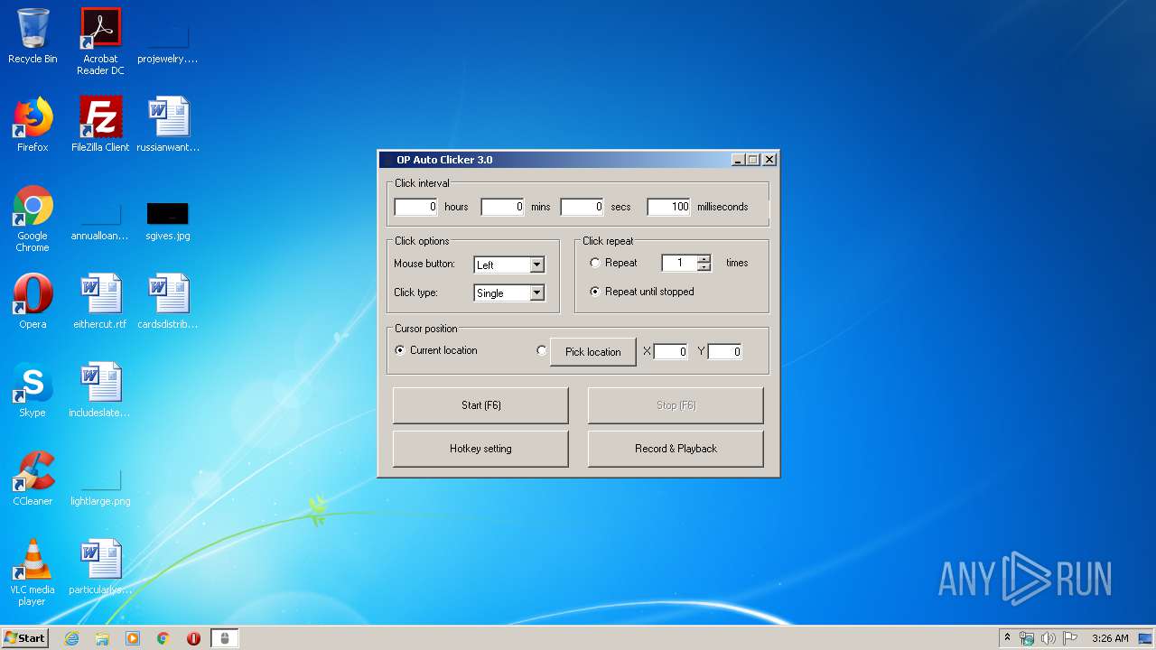
Task: Click the Chrome taskbar icon
Action: 163,638
